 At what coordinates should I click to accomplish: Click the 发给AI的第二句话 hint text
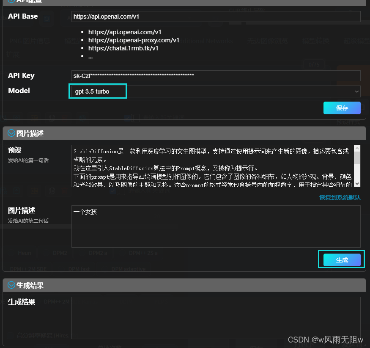pos(28,221)
